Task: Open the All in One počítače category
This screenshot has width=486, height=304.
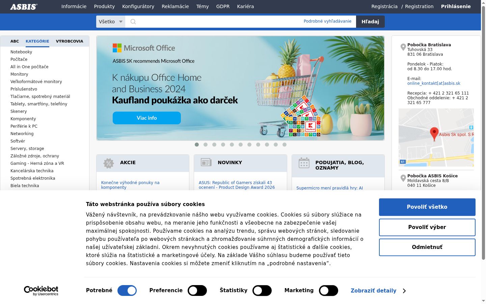Action: pyautogui.click(x=29, y=67)
